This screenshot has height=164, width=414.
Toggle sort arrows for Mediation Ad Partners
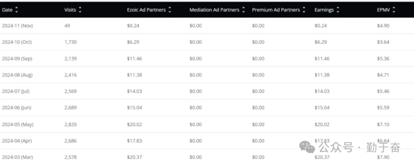pyautogui.click(x=243, y=10)
